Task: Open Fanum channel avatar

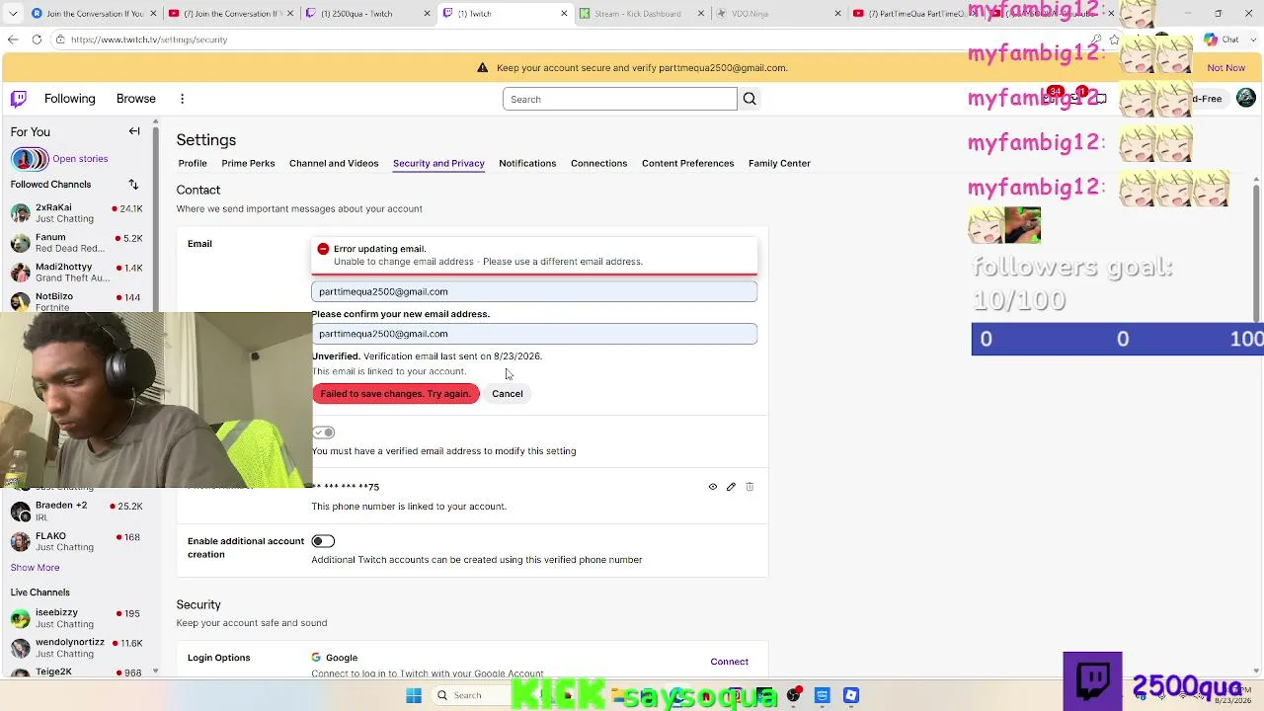Action: pos(20,243)
